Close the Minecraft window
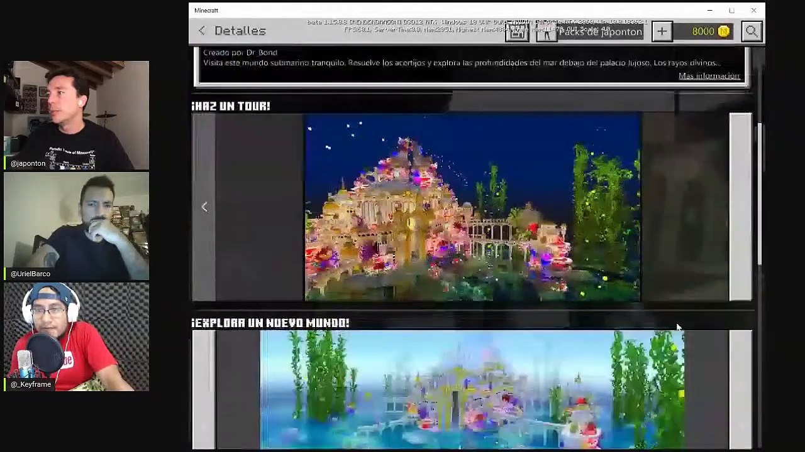 point(753,11)
